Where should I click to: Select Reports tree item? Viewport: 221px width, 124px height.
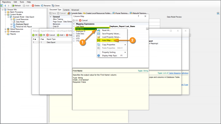coord(13,34)
